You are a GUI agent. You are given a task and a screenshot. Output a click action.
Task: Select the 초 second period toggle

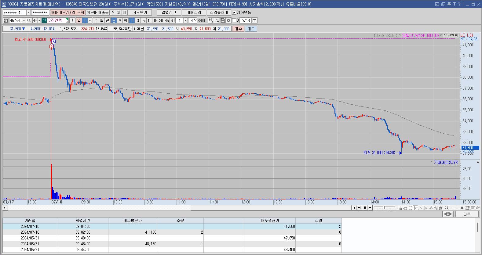(120, 20)
